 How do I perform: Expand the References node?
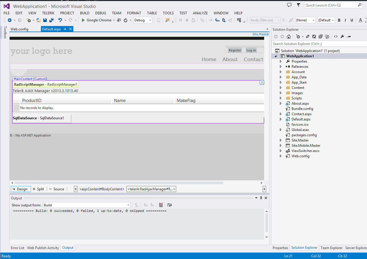[x=281, y=67]
